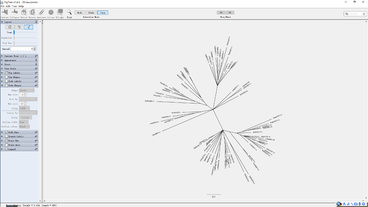The height and width of the screenshot is (207, 368).
Task: Click the horizontal scrollbar of tree view
Action: [x=204, y=201]
